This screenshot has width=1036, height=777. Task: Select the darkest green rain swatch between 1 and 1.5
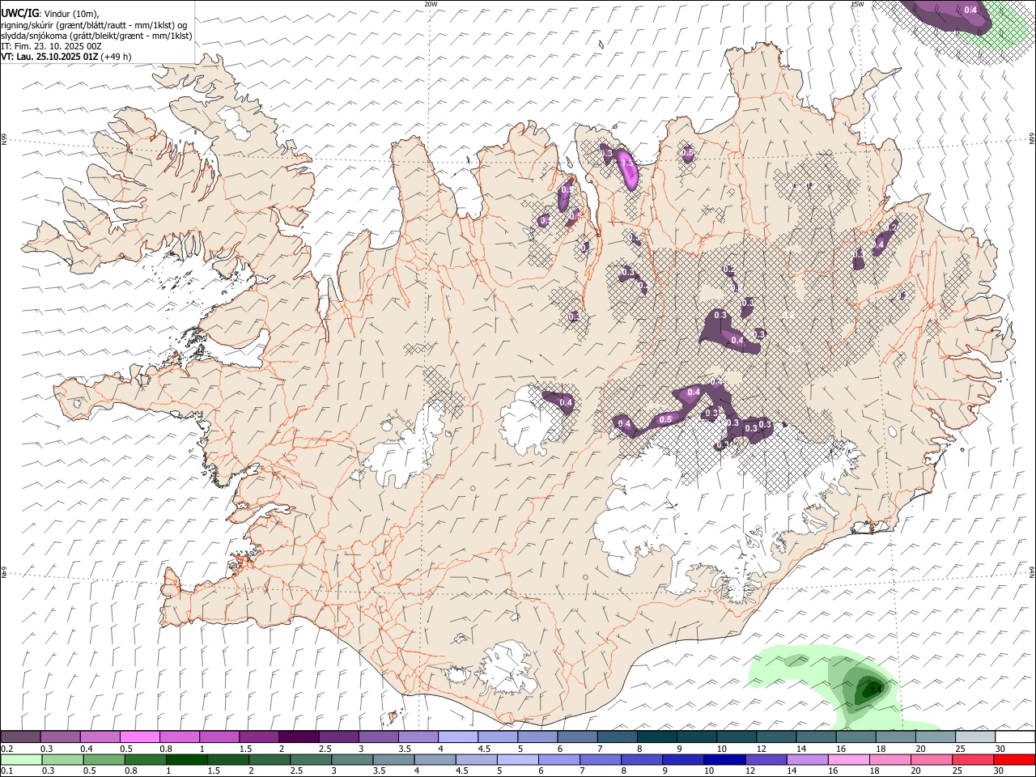[187, 759]
